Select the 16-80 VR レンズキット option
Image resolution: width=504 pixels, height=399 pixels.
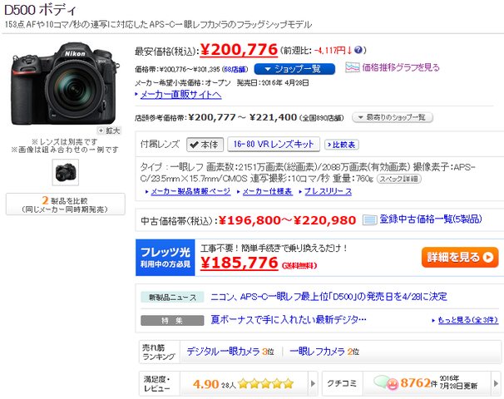coord(274,144)
